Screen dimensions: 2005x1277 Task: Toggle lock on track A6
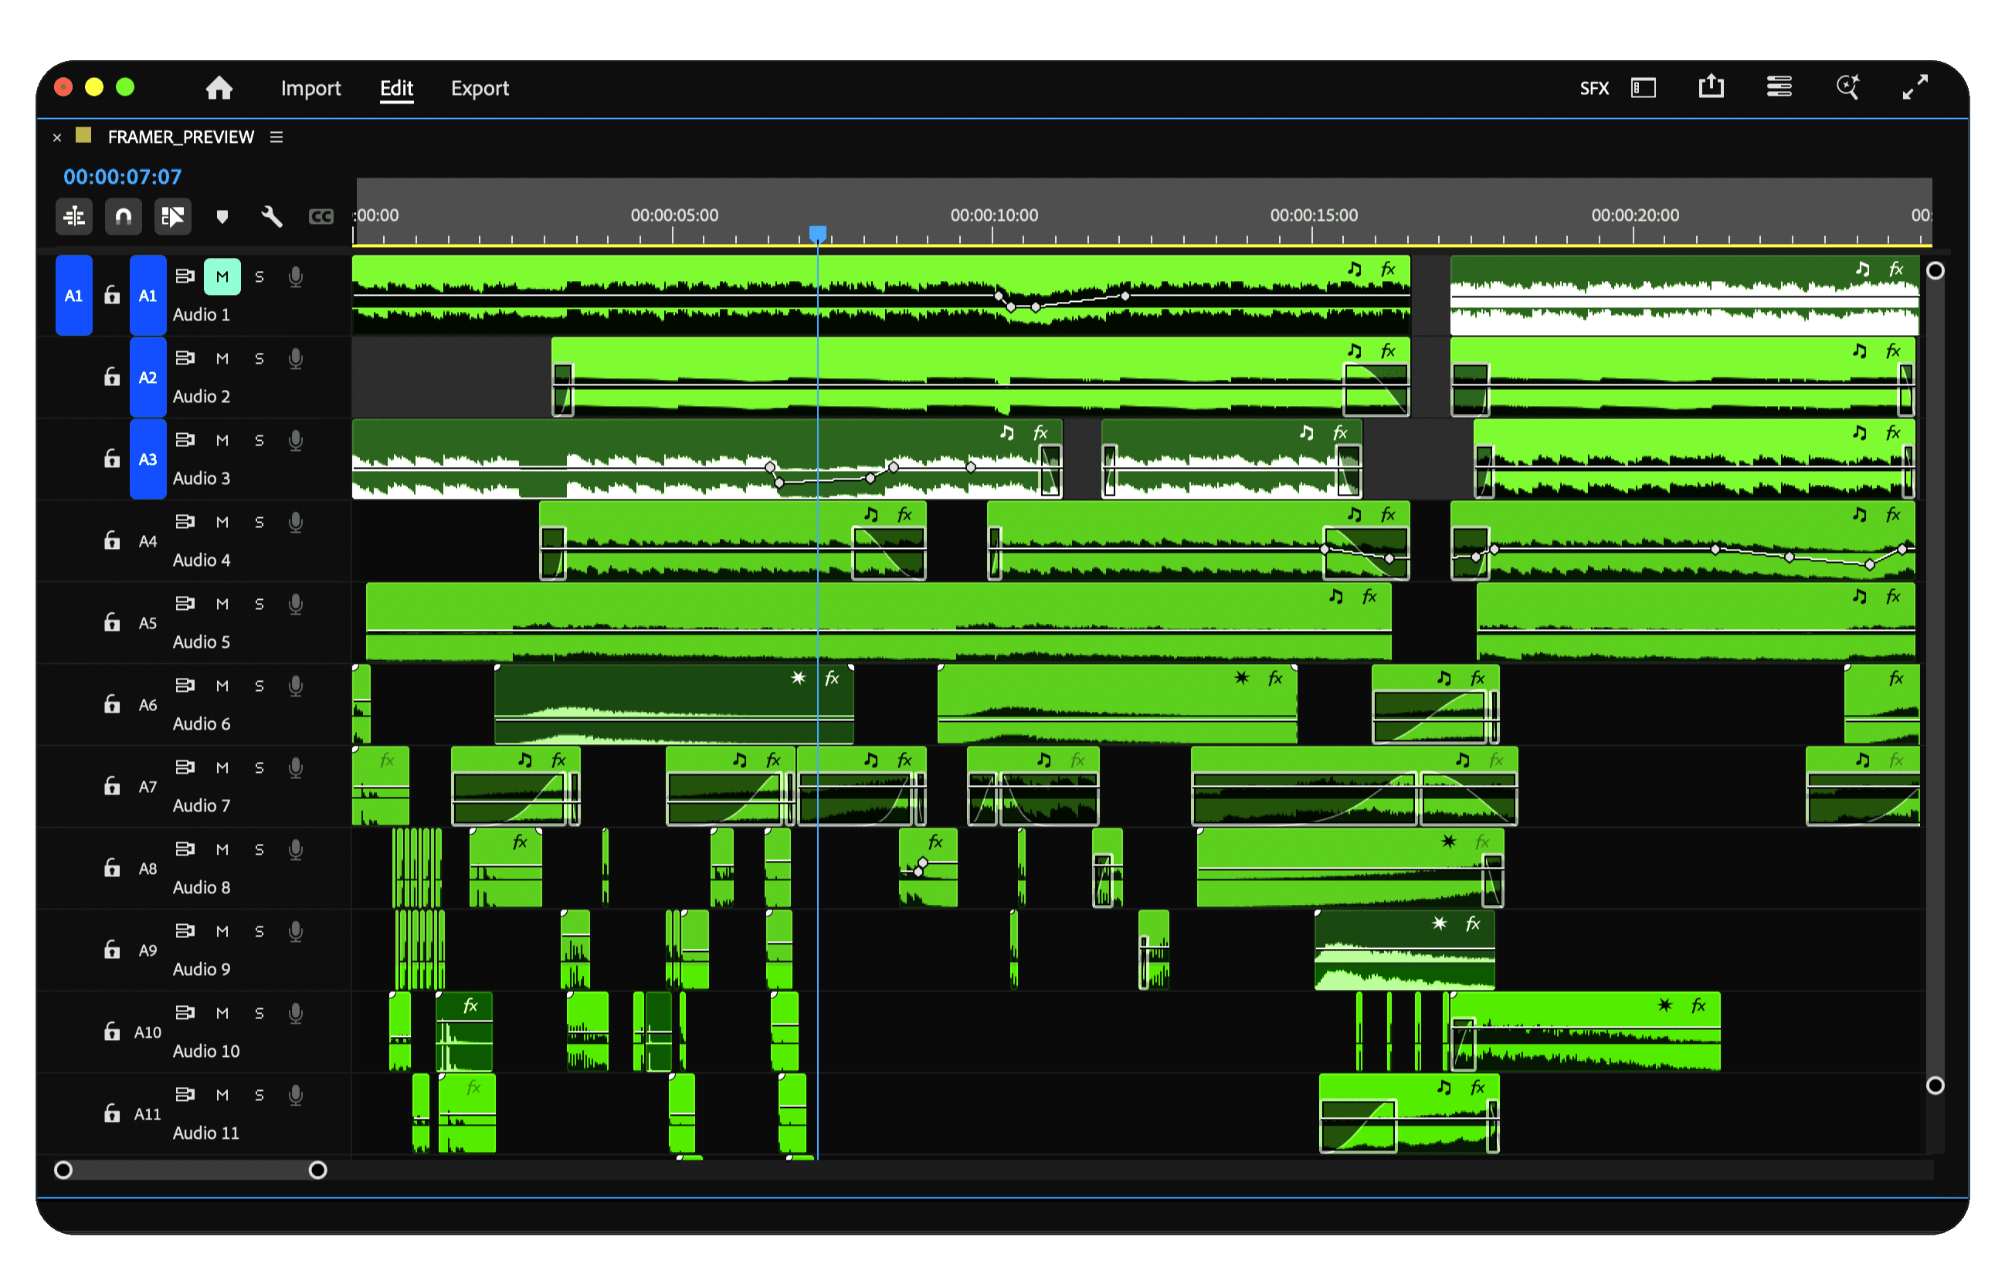click(113, 704)
